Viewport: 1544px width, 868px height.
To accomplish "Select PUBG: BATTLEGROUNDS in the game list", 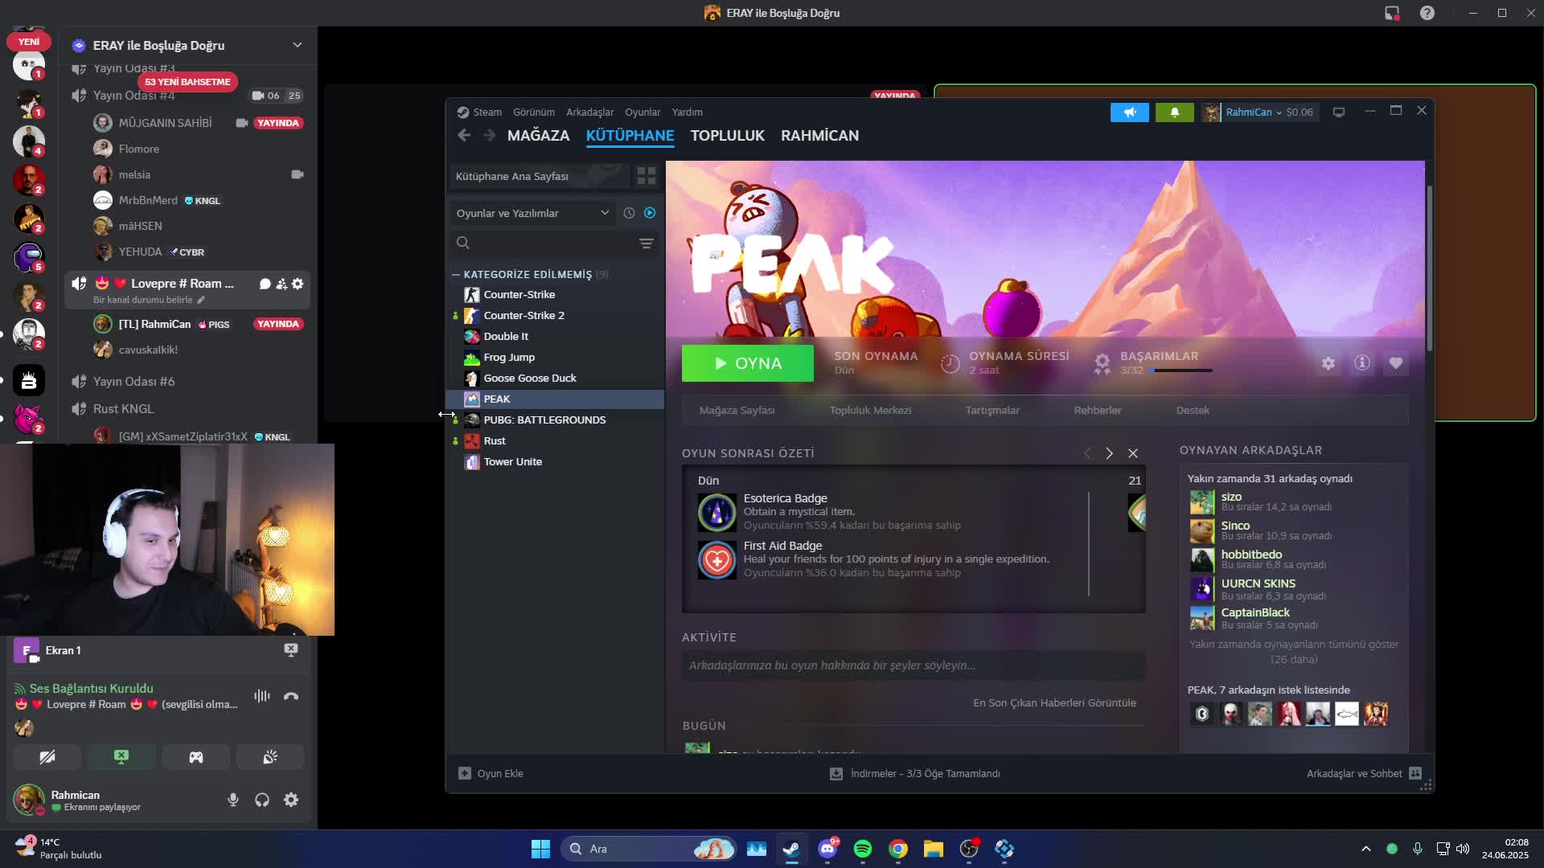I will pyautogui.click(x=544, y=420).
